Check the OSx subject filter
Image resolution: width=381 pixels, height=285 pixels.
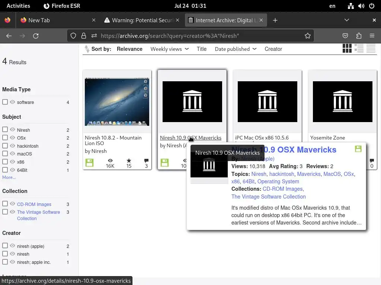click(x=5, y=137)
